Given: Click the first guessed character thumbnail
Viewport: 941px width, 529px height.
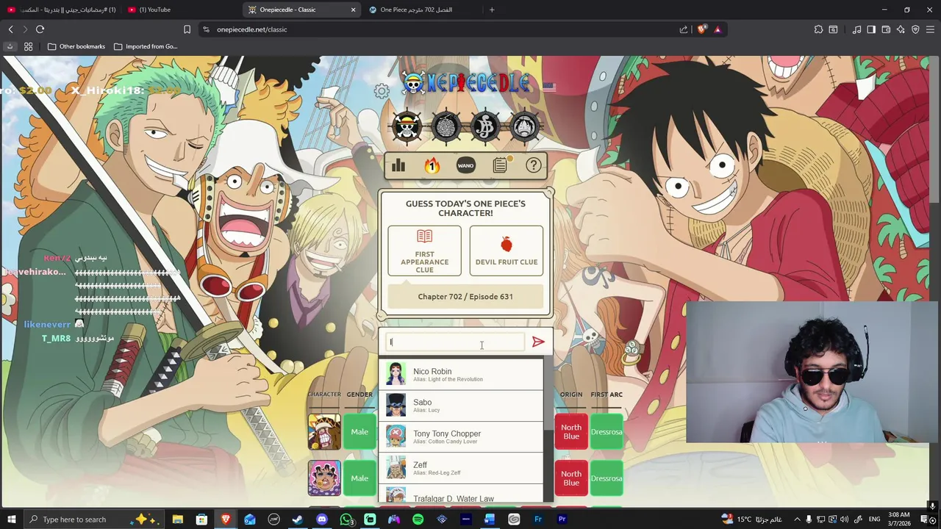Looking at the screenshot, I should point(324,432).
